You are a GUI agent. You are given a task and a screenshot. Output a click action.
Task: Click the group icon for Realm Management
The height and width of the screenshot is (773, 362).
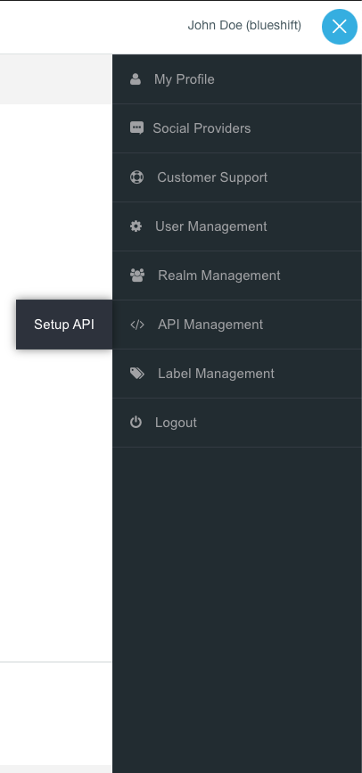[x=137, y=275]
